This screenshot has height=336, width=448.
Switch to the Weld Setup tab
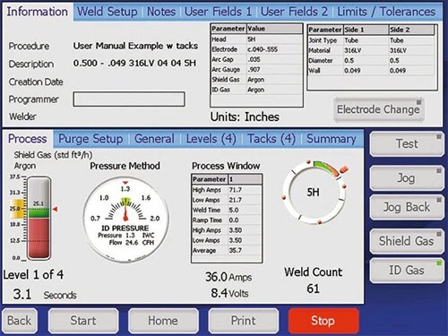(x=108, y=12)
